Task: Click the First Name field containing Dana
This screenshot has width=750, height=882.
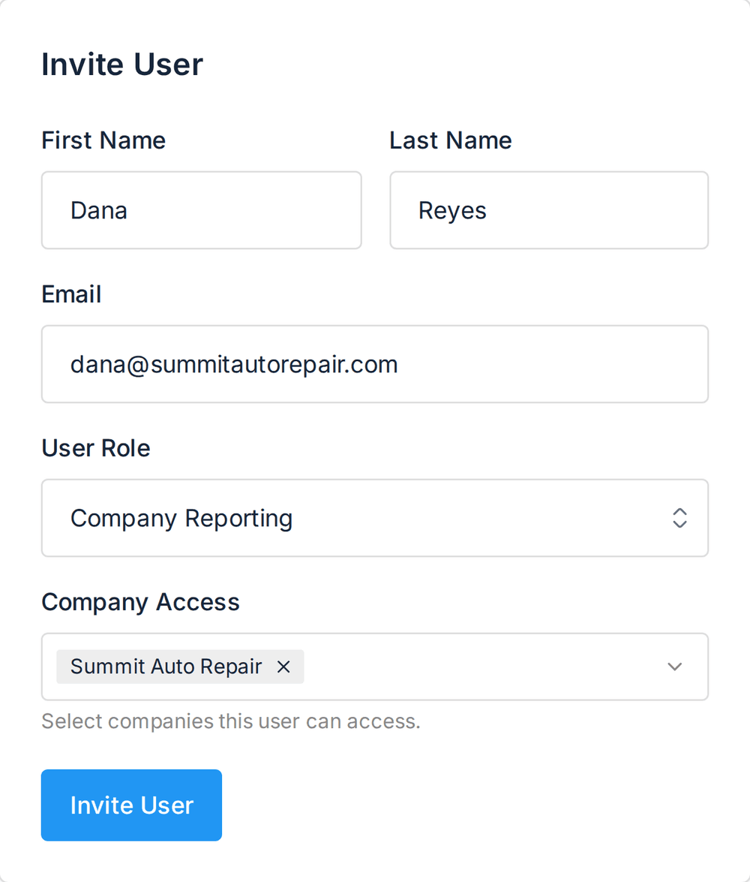Action: 201,210
